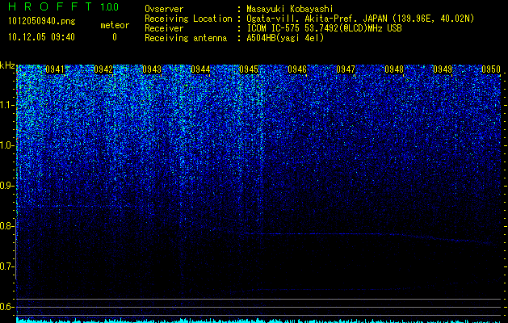Click the 1.1 frequency axis label
Screen dimensions: 508x323
pyautogui.click(x=7, y=105)
